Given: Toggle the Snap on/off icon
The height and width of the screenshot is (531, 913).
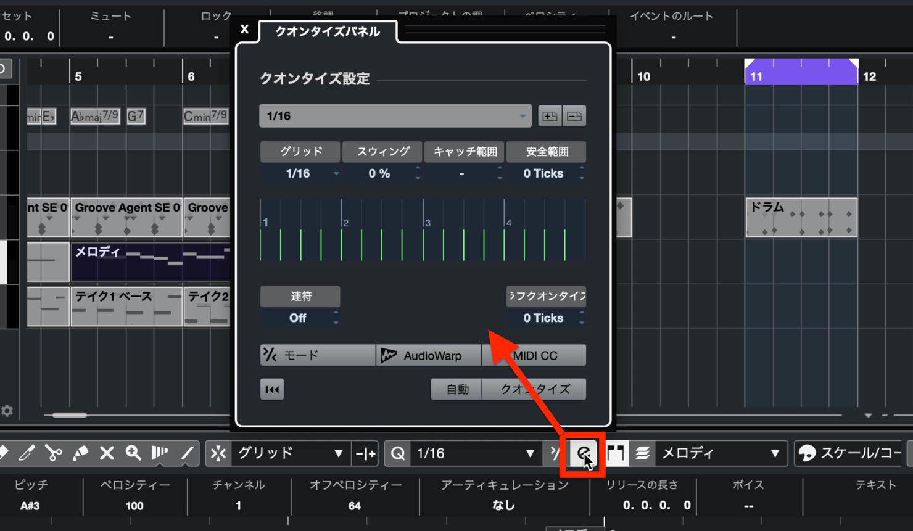Looking at the screenshot, I should (x=218, y=453).
